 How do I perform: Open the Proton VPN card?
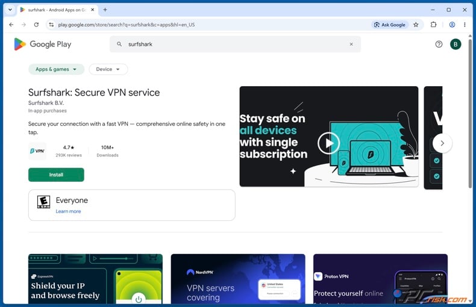click(380, 279)
